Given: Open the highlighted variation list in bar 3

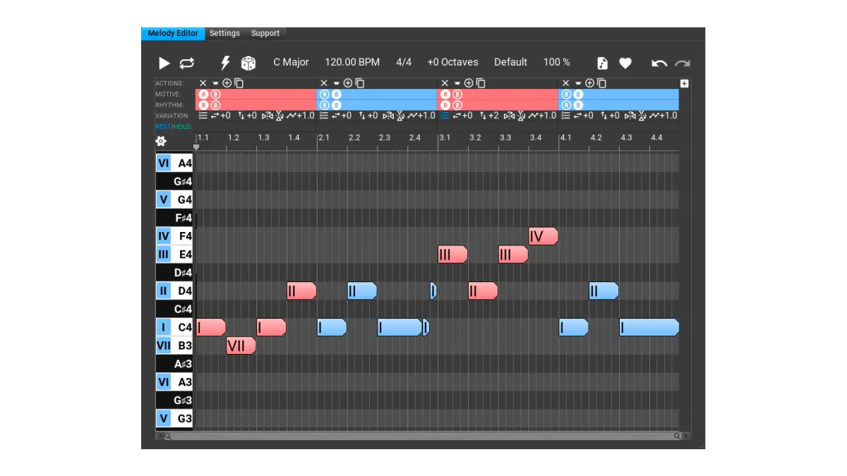Looking at the screenshot, I should point(445,116).
